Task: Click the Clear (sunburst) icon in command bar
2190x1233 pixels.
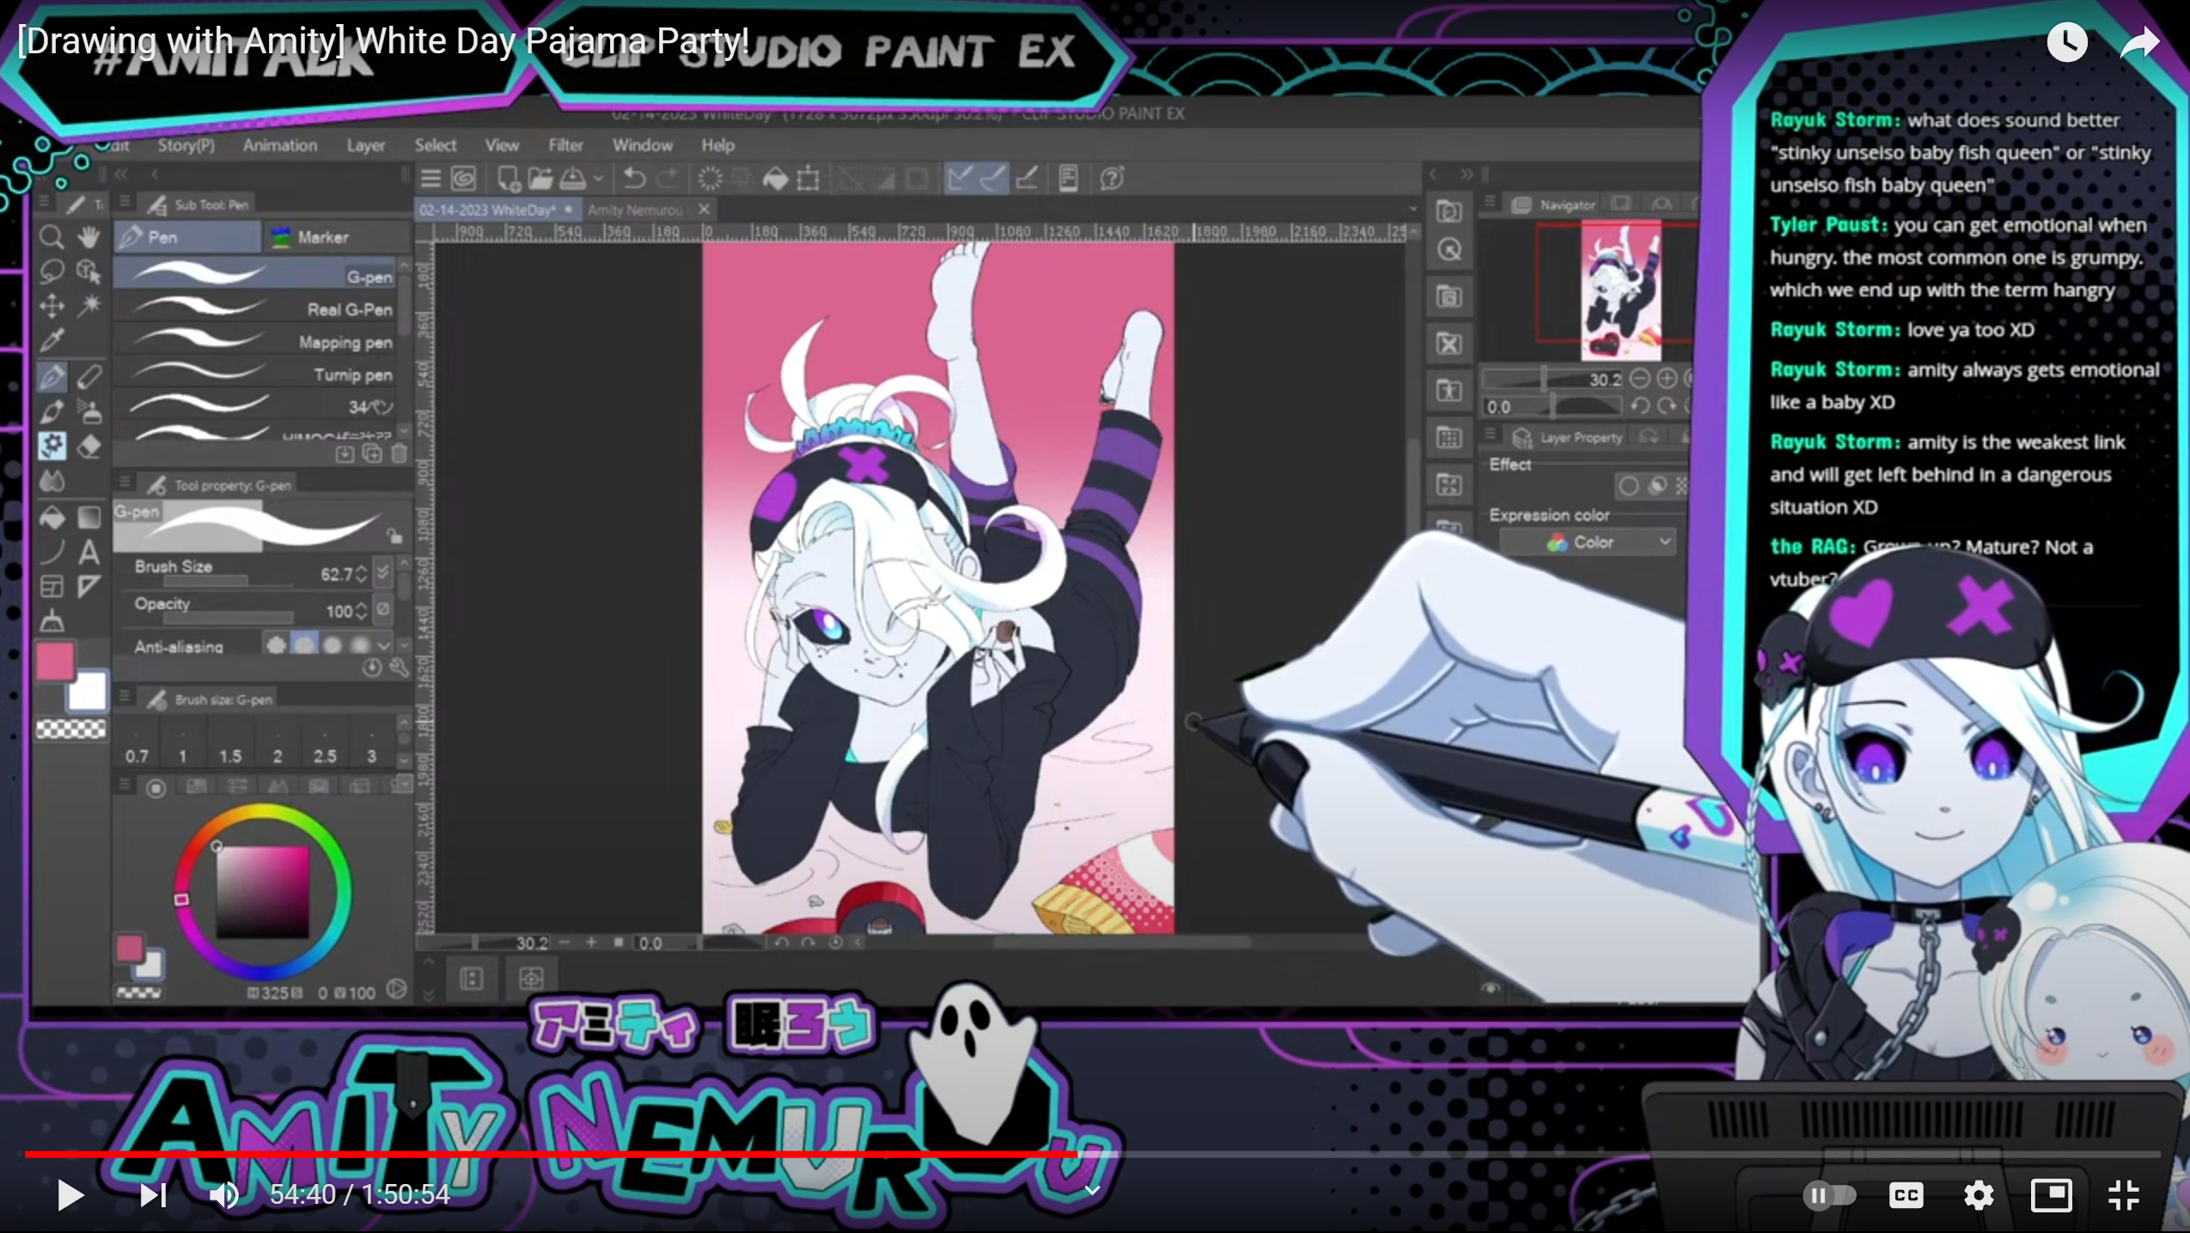Action: (710, 179)
